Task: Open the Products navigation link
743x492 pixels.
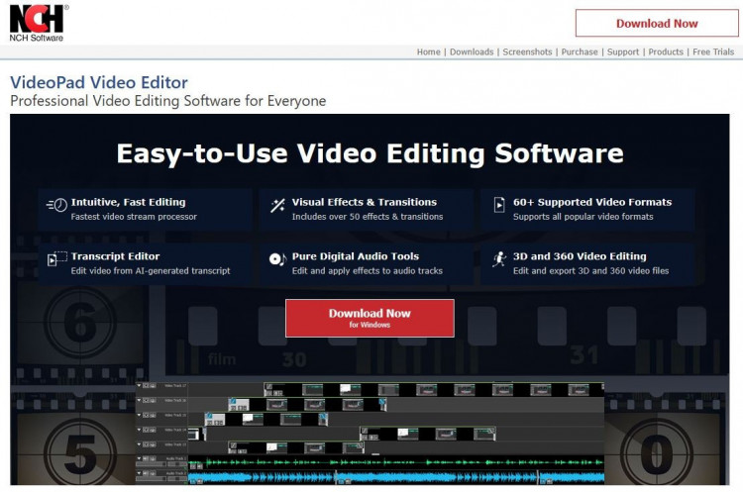Action: point(666,52)
